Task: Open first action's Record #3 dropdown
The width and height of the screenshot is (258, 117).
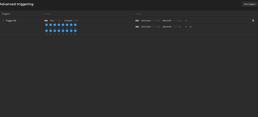Action: (x=172, y=21)
